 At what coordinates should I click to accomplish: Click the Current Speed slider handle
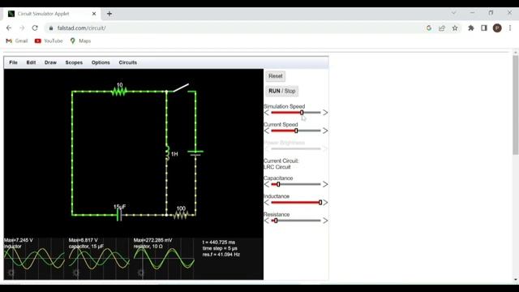pyautogui.click(x=296, y=131)
